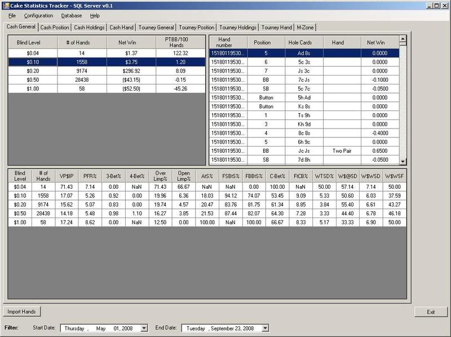Screen dimensions: 451x337
Task: Sort by the # of Hands header, top table
Action: [82, 43]
